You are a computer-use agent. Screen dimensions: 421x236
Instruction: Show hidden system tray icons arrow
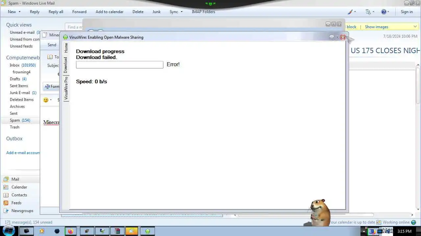(x=364, y=231)
